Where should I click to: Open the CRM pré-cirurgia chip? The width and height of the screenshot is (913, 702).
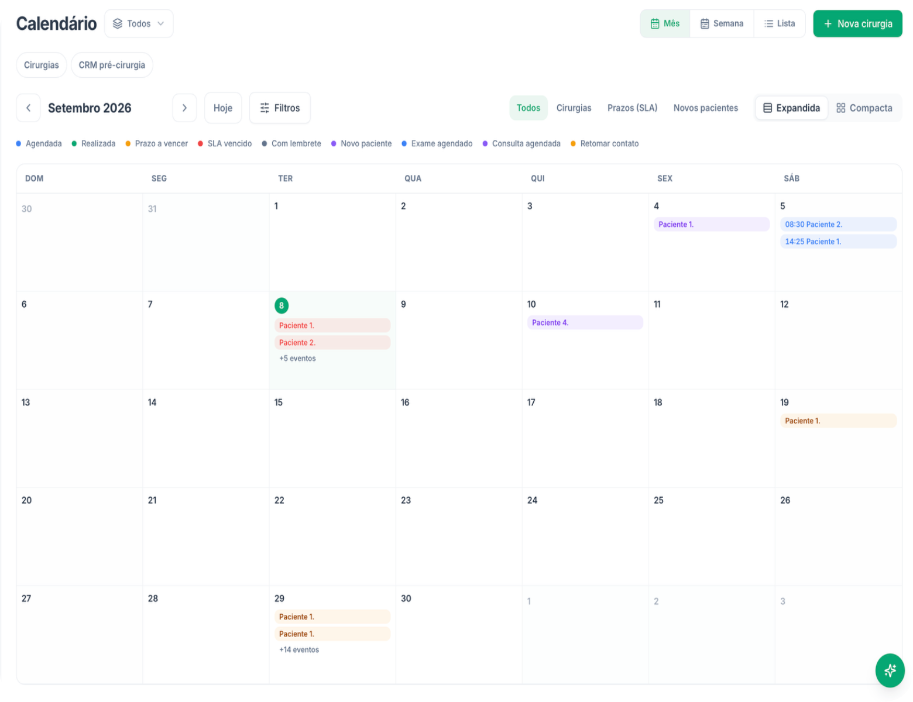tap(112, 65)
